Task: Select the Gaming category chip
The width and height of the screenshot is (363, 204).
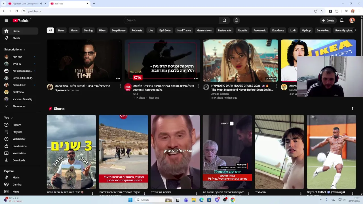Action: tap(88, 30)
